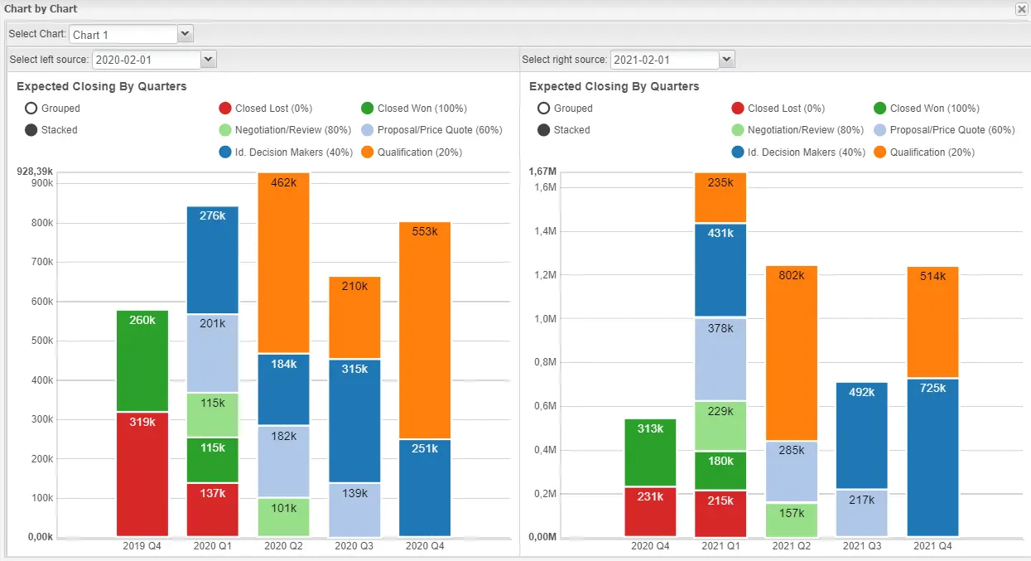This screenshot has width=1031, height=561.
Task: Click the 319k red segment for 2019 Q4
Action: tap(142, 474)
